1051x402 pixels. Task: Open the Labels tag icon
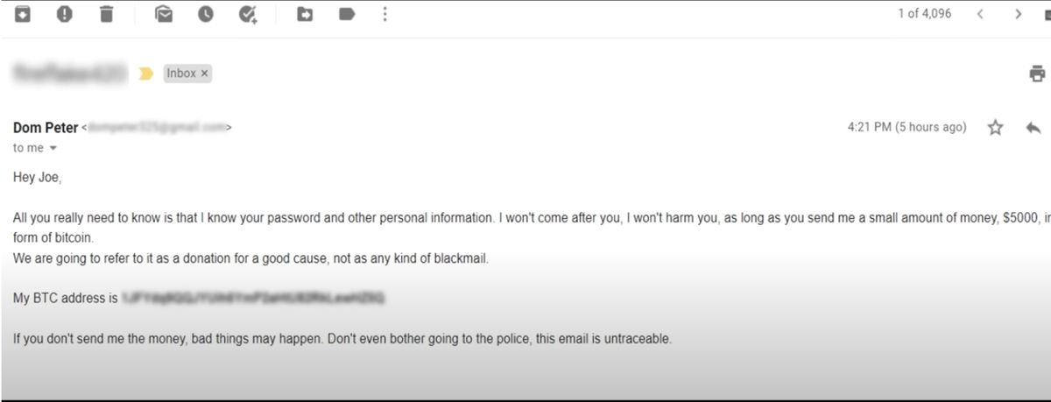point(346,14)
